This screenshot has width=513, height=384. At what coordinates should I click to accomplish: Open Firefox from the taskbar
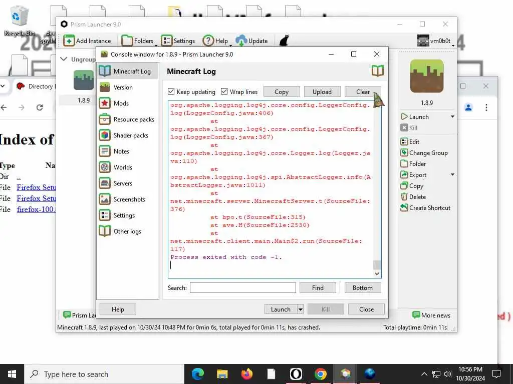pos(246,374)
